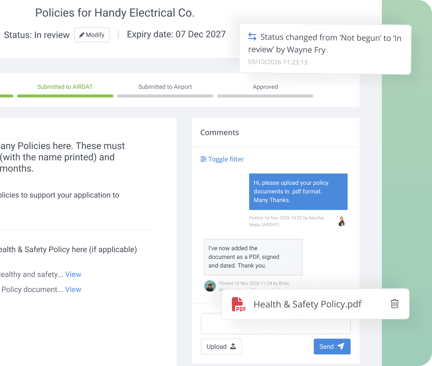This screenshot has height=366, width=432.
Task: Open Martha Mejia's avatar
Action: tap(341, 221)
